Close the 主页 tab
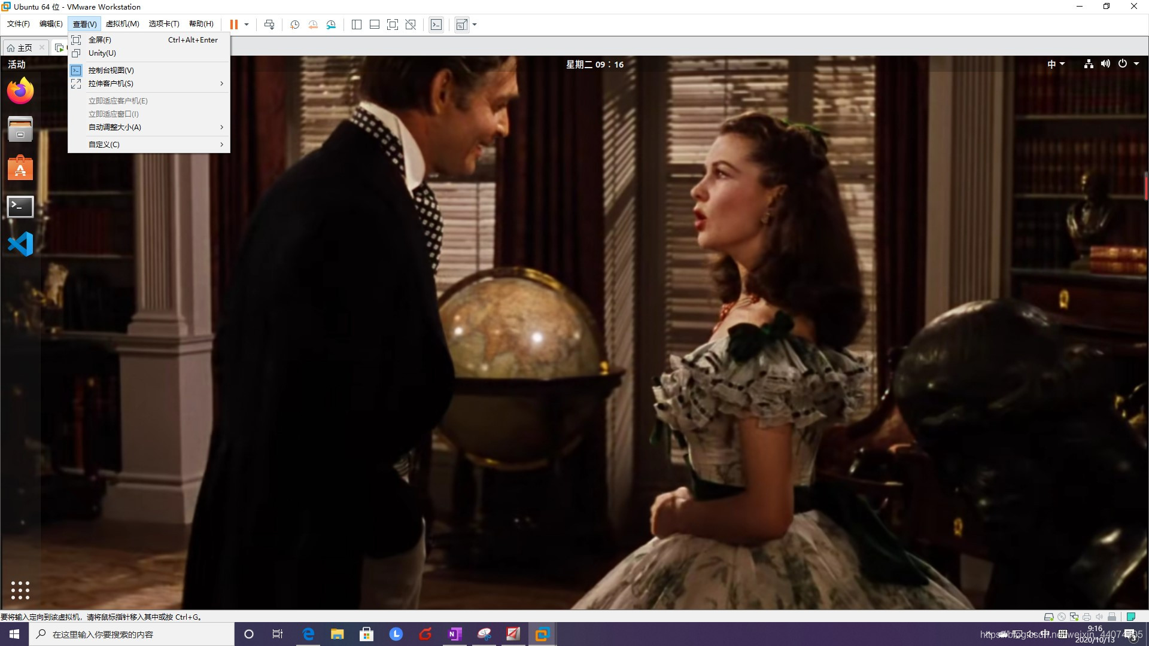Screen dimensions: 1149x646 (x=41, y=48)
